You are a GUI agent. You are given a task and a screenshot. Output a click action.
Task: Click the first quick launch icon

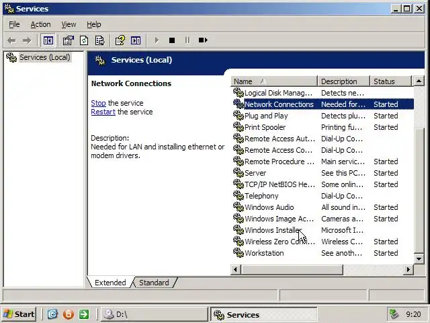(x=52, y=314)
